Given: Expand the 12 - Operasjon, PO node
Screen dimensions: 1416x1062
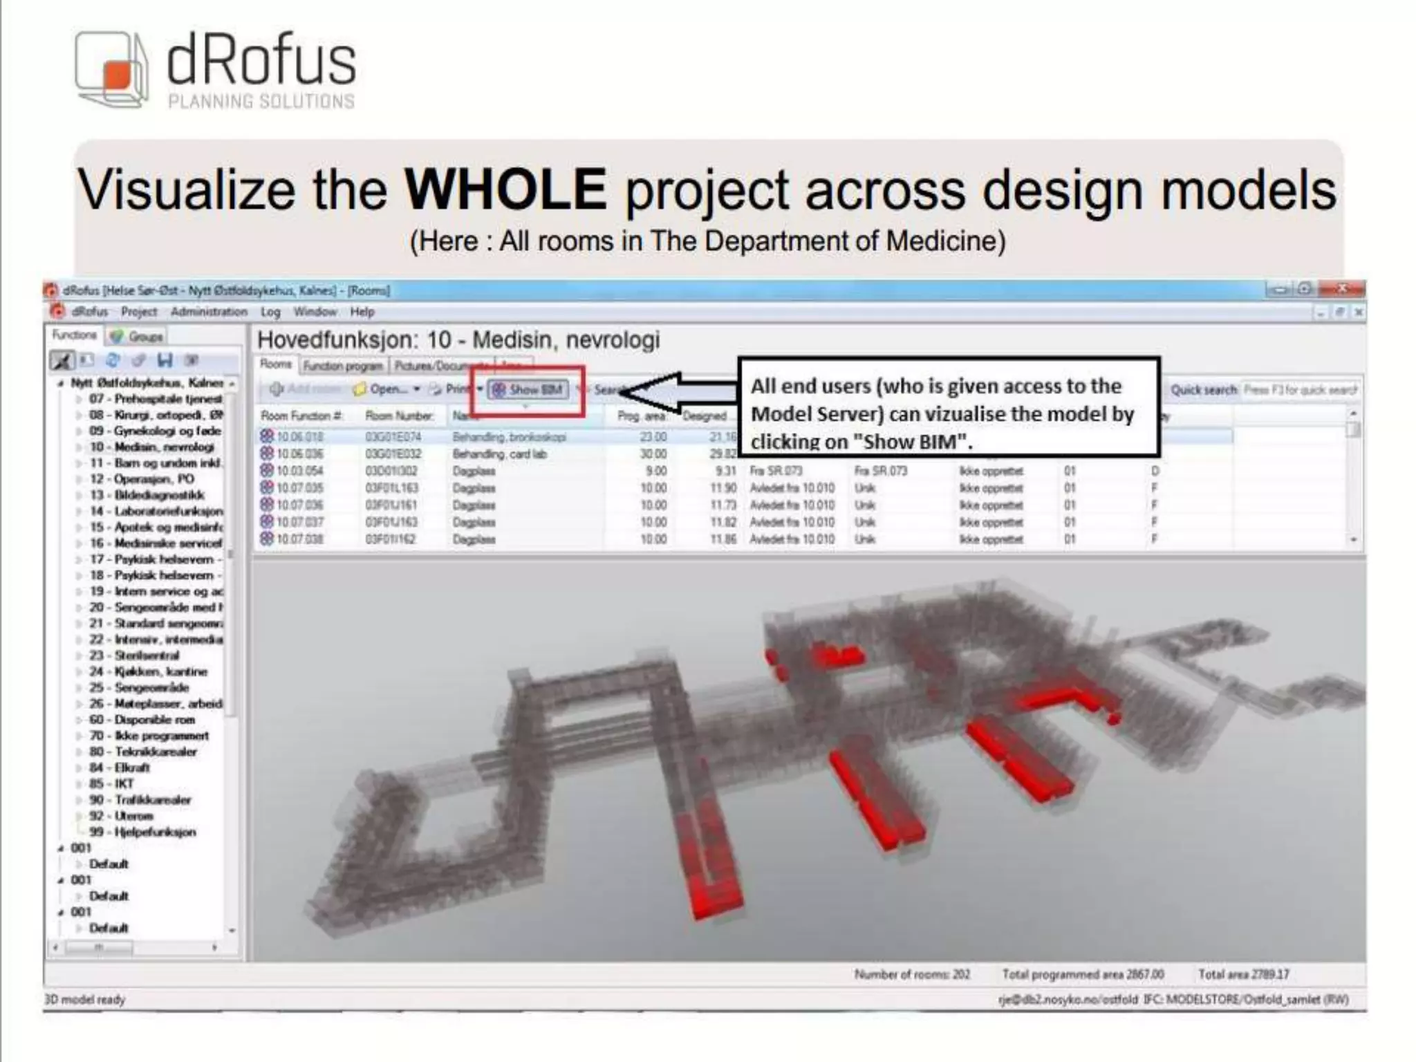Looking at the screenshot, I should [x=80, y=479].
